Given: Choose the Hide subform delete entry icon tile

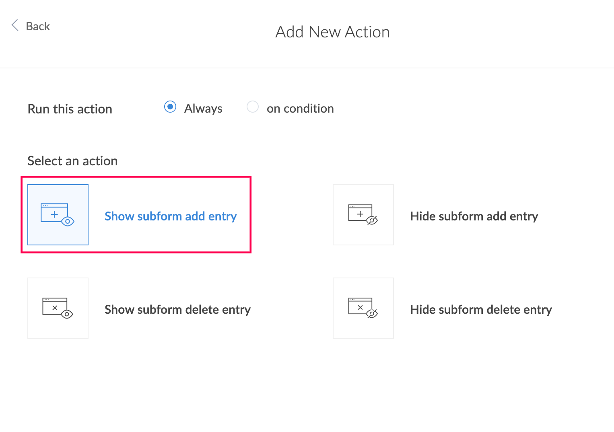Looking at the screenshot, I should click(x=363, y=308).
